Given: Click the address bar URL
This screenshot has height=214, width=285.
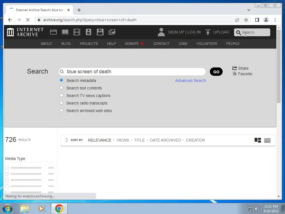Looking at the screenshot, I should 90,20.
